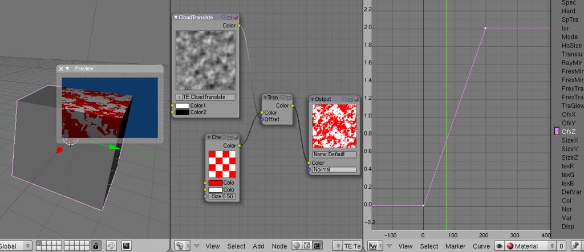Image resolution: width=584 pixels, height=252 pixels.
Task: Click the CloudTranslate Color output socket
Action: (239, 25)
